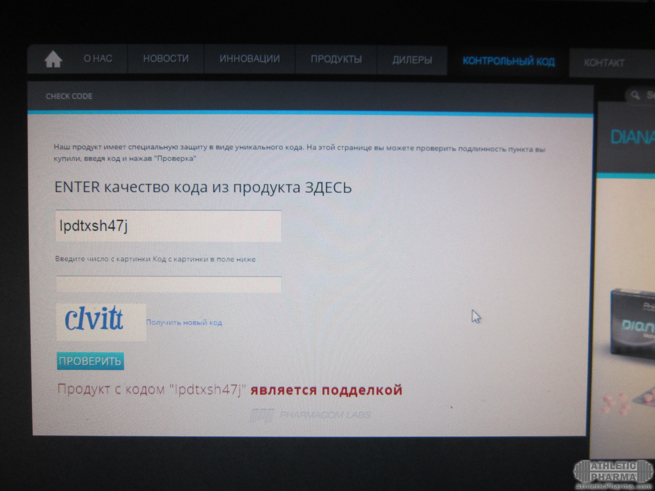The width and height of the screenshot is (655, 491).
Task: Click the 'CHECK CODE' section header
Action: pos(69,96)
